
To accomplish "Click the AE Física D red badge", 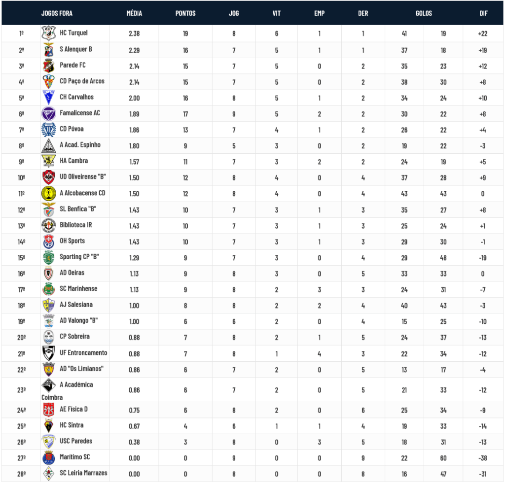I will pos(49,410).
